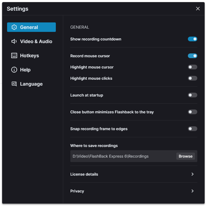210x206 pixels.
Task: Toggle Launch at startup on
Action: (193, 95)
